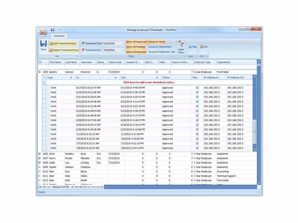Viewport: 298px width, 223px height.
Task: Expand employee 1007 Henry Brooks row
Action: tap(39, 158)
